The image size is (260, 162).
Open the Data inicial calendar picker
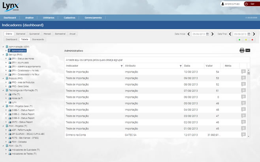[209, 34]
